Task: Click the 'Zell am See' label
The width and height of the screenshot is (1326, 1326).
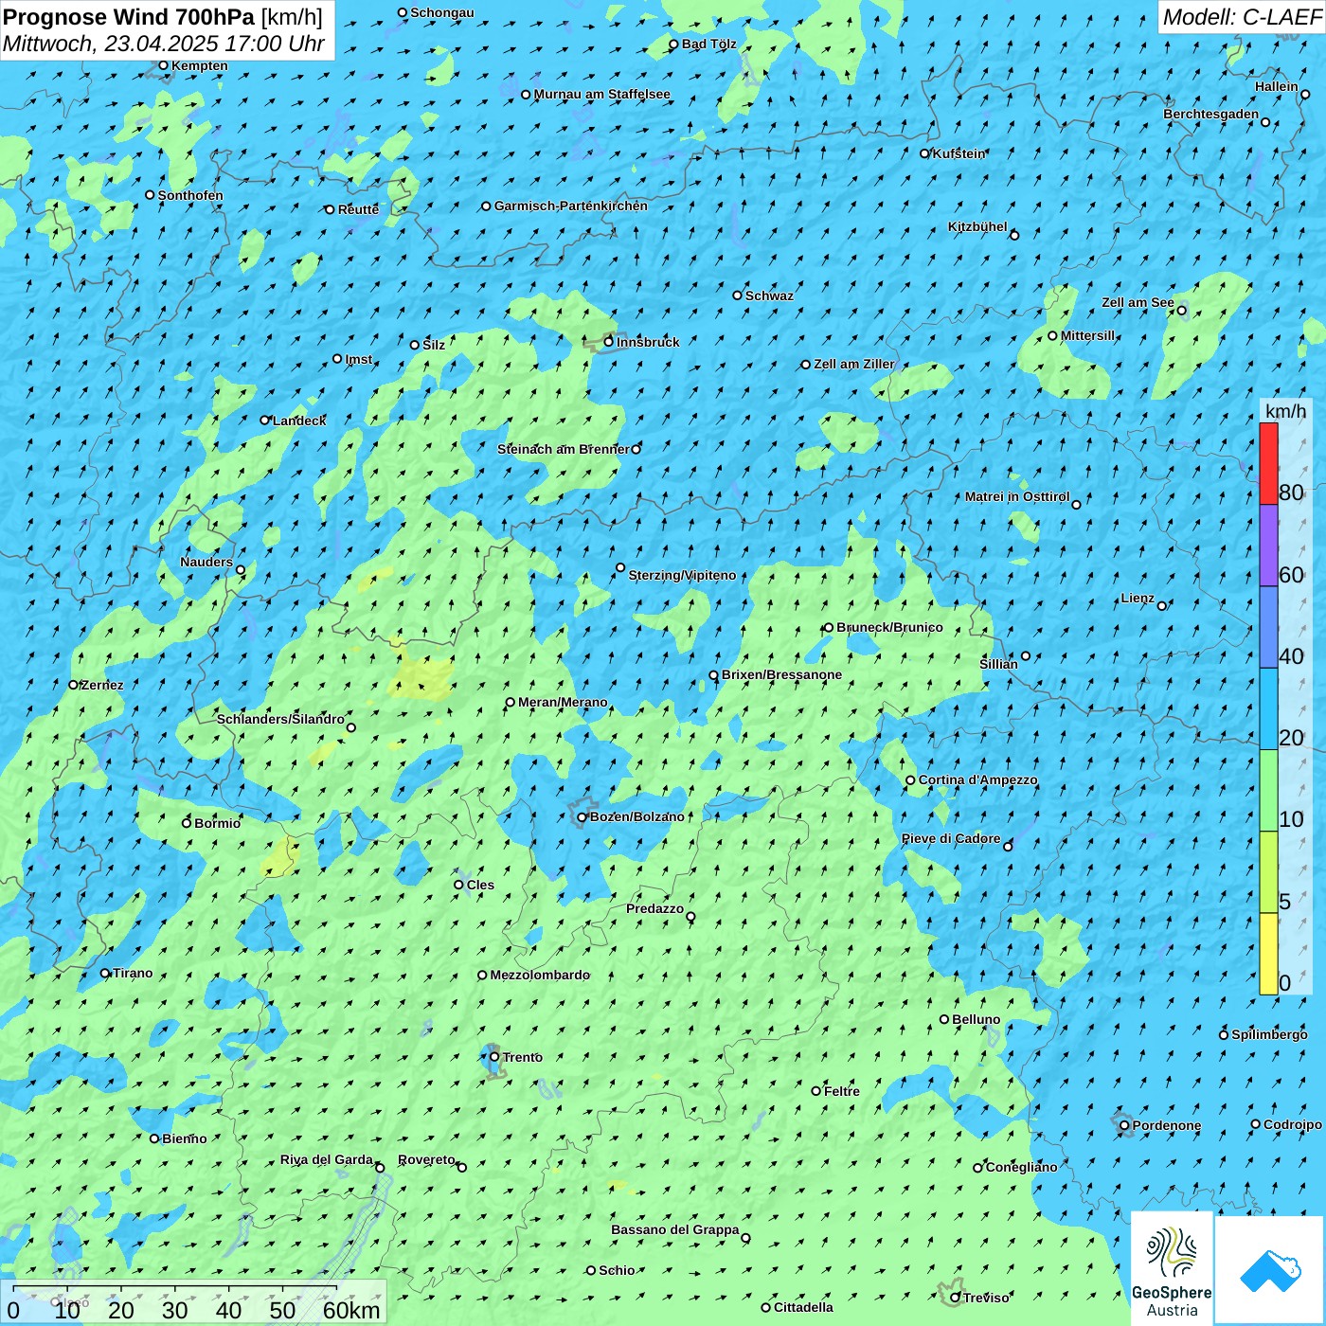Action: (x=1138, y=302)
